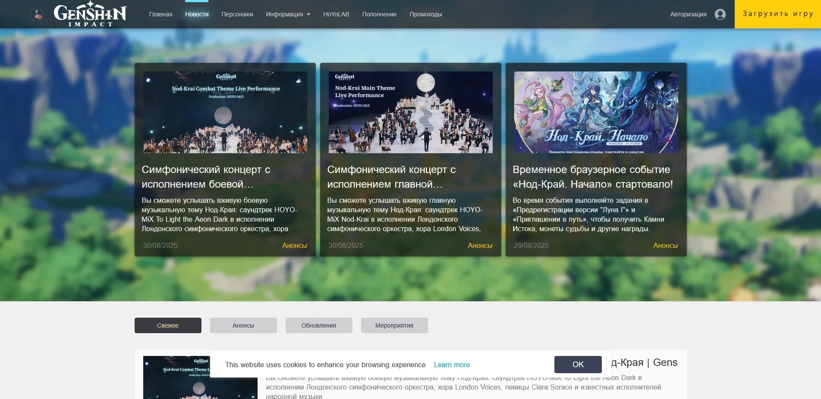Switch to the Анонсы filter tab
Screen dimensions: 821x399
point(243,325)
